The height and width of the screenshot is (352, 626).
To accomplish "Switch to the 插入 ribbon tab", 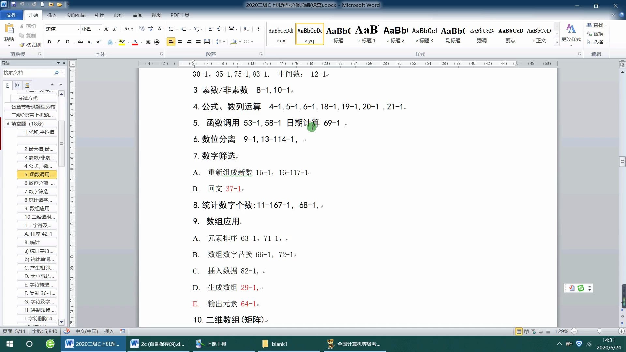I will click(52, 15).
